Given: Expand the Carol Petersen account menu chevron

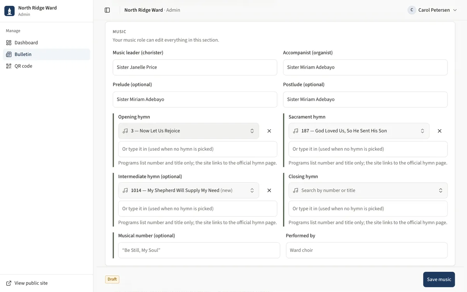Looking at the screenshot, I should click(455, 10).
